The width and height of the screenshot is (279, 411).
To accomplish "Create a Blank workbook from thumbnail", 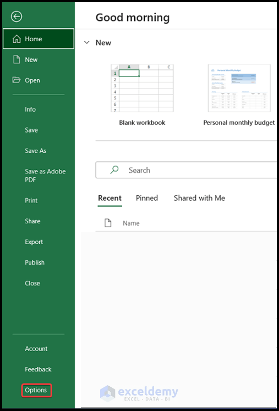I will tap(142, 88).
